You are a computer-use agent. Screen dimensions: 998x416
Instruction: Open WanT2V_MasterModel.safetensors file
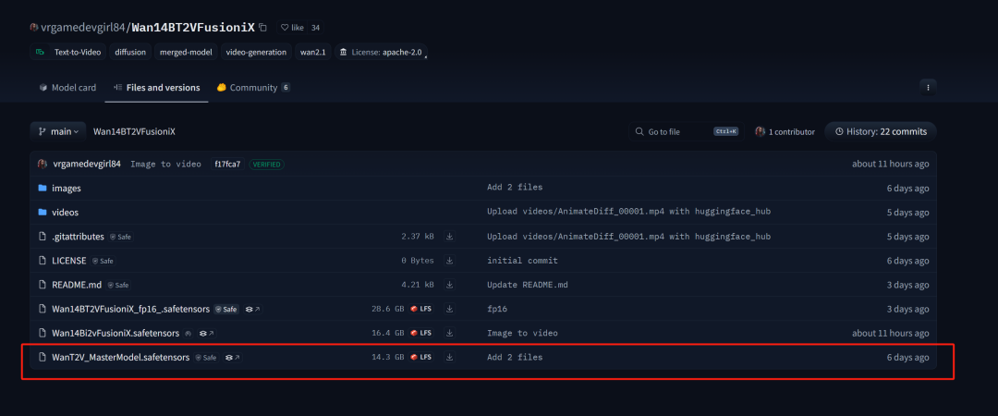tap(120, 358)
